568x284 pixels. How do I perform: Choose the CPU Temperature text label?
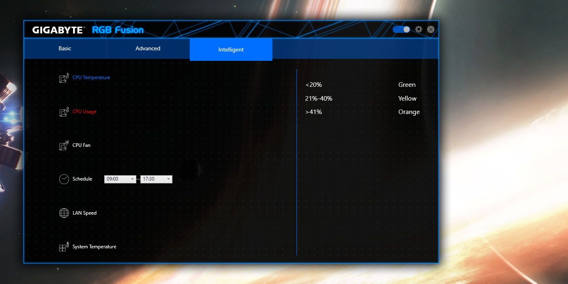(x=91, y=77)
